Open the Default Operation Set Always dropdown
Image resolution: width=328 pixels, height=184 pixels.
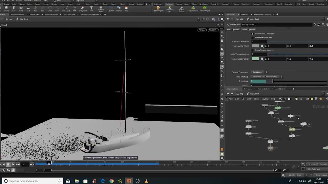[259, 72]
